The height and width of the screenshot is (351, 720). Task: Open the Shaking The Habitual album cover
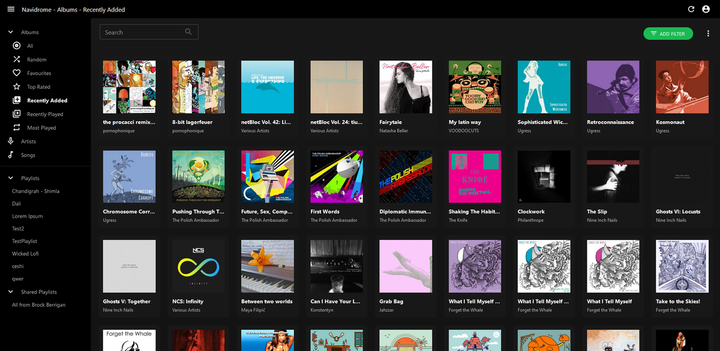(x=475, y=177)
